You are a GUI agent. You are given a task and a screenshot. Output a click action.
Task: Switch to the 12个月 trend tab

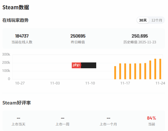[x=157, y=20]
